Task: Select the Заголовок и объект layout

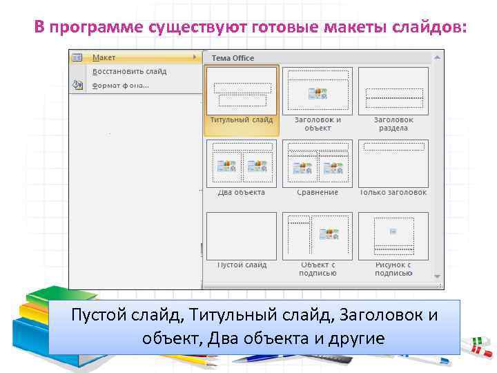Action: (318, 91)
